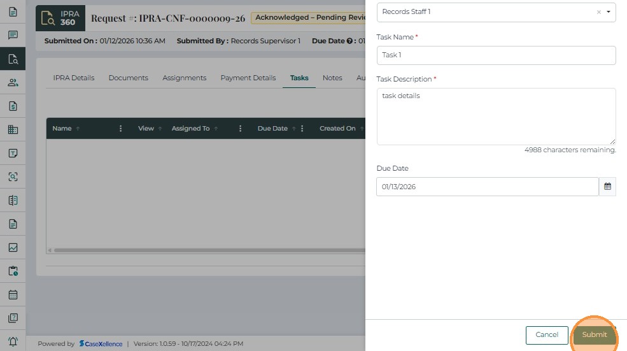Expand the Records Staff 1 dropdown arrow
This screenshot has height=351, width=627.
point(608,11)
